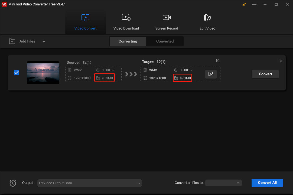Screen dimensions: 293x195
Task: Open the hamburger menu
Action: coord(254,4)
